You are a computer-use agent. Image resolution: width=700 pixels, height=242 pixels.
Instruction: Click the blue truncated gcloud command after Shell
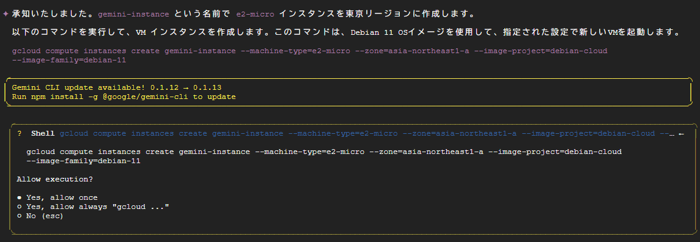[367, 133]
